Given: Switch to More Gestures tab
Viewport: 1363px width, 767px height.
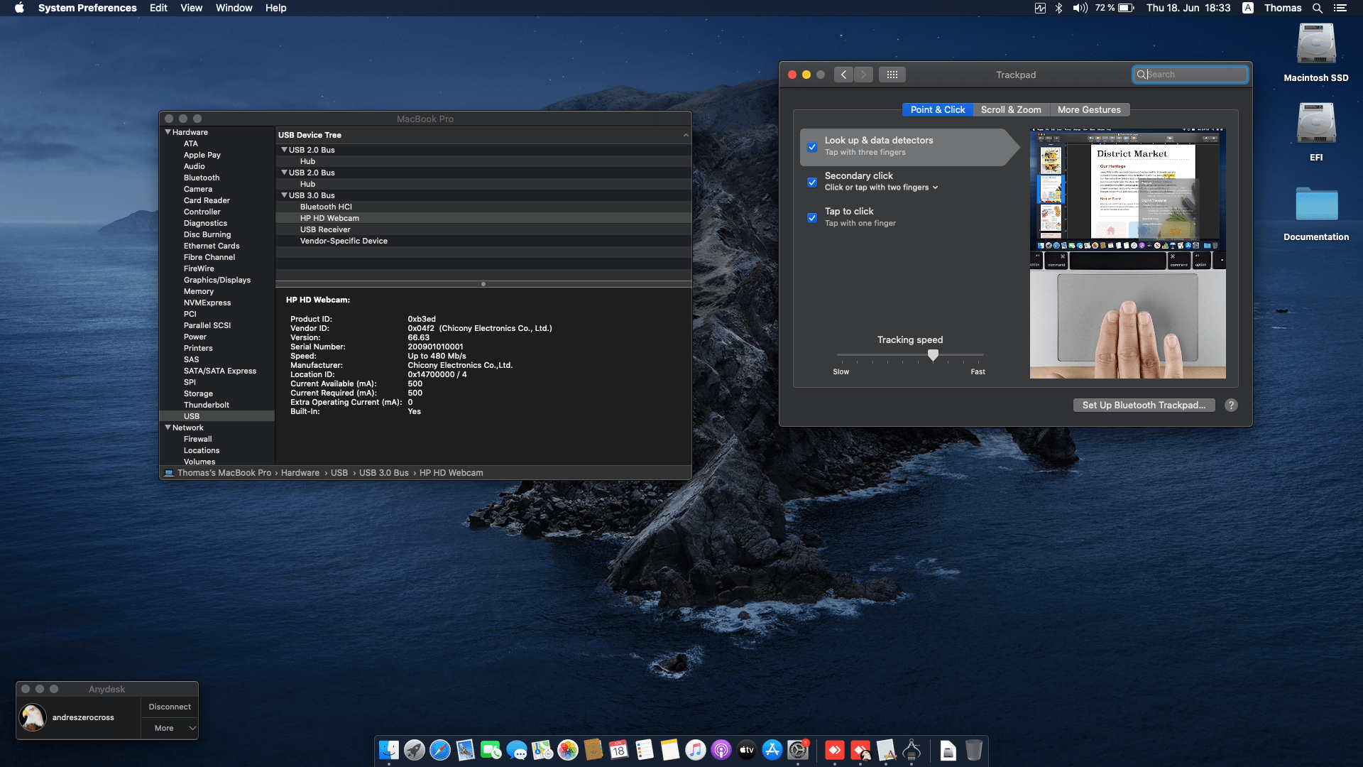Looking at the screenshot, I should click(1089, 109).
